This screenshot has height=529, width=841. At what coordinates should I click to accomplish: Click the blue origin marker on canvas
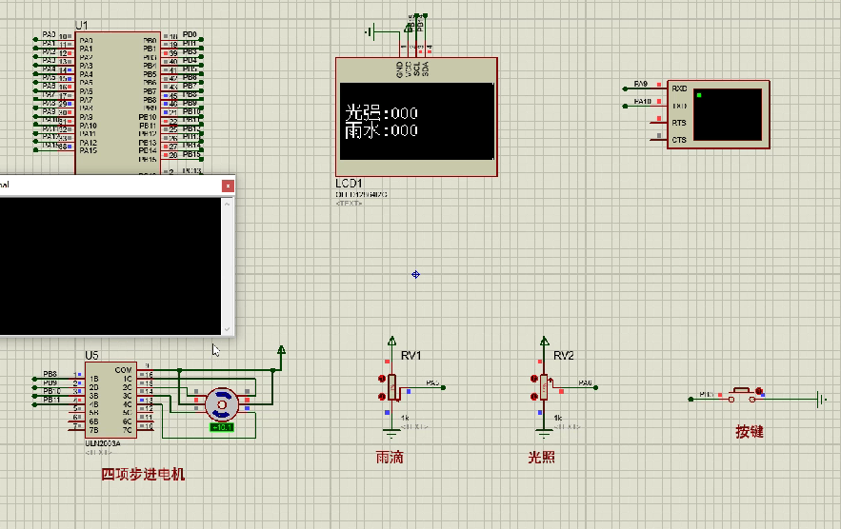(x=416, y=274)
